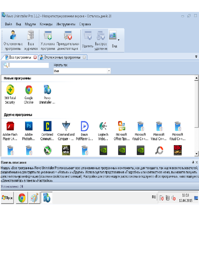
Task: Open Google Chrome from the taskbar
Action: coord(22,198)
